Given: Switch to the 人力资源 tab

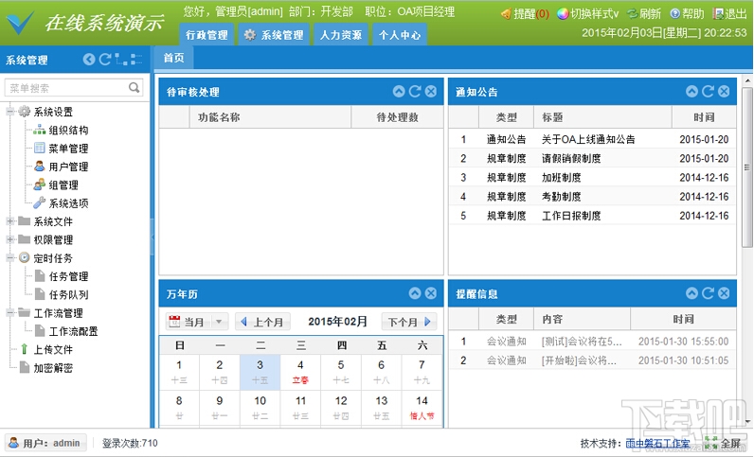Looking at the screenshot, I should pos(341,35).
